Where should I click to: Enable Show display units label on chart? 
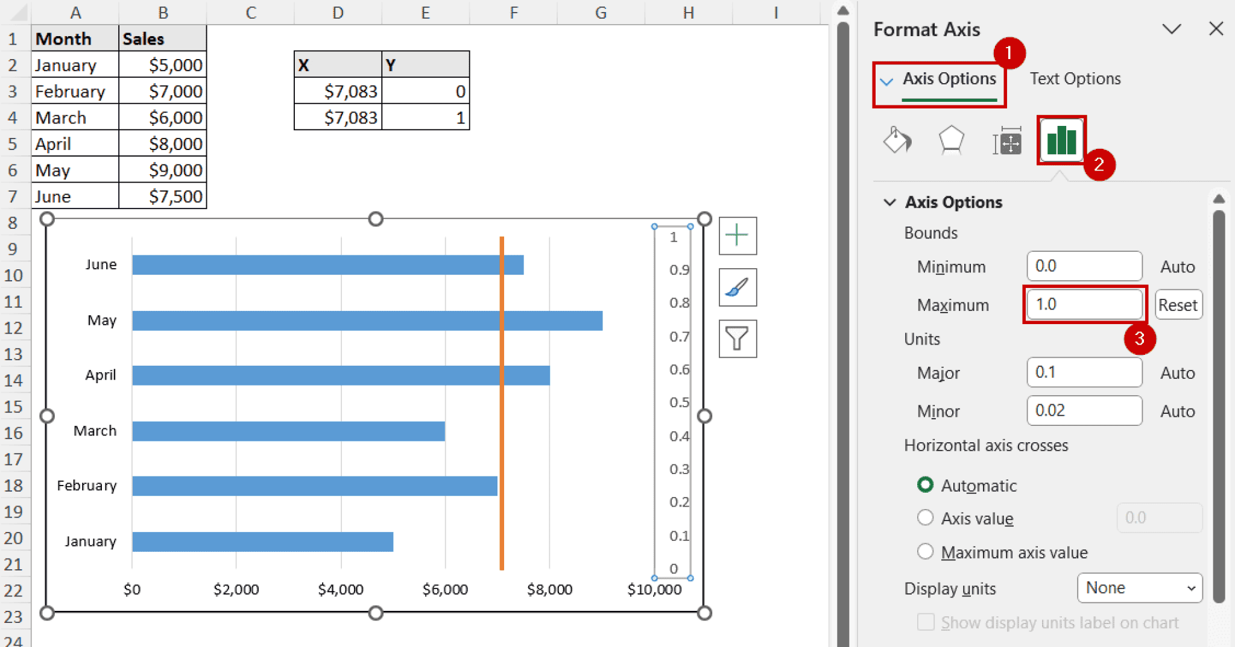click(x=925, y=622)
